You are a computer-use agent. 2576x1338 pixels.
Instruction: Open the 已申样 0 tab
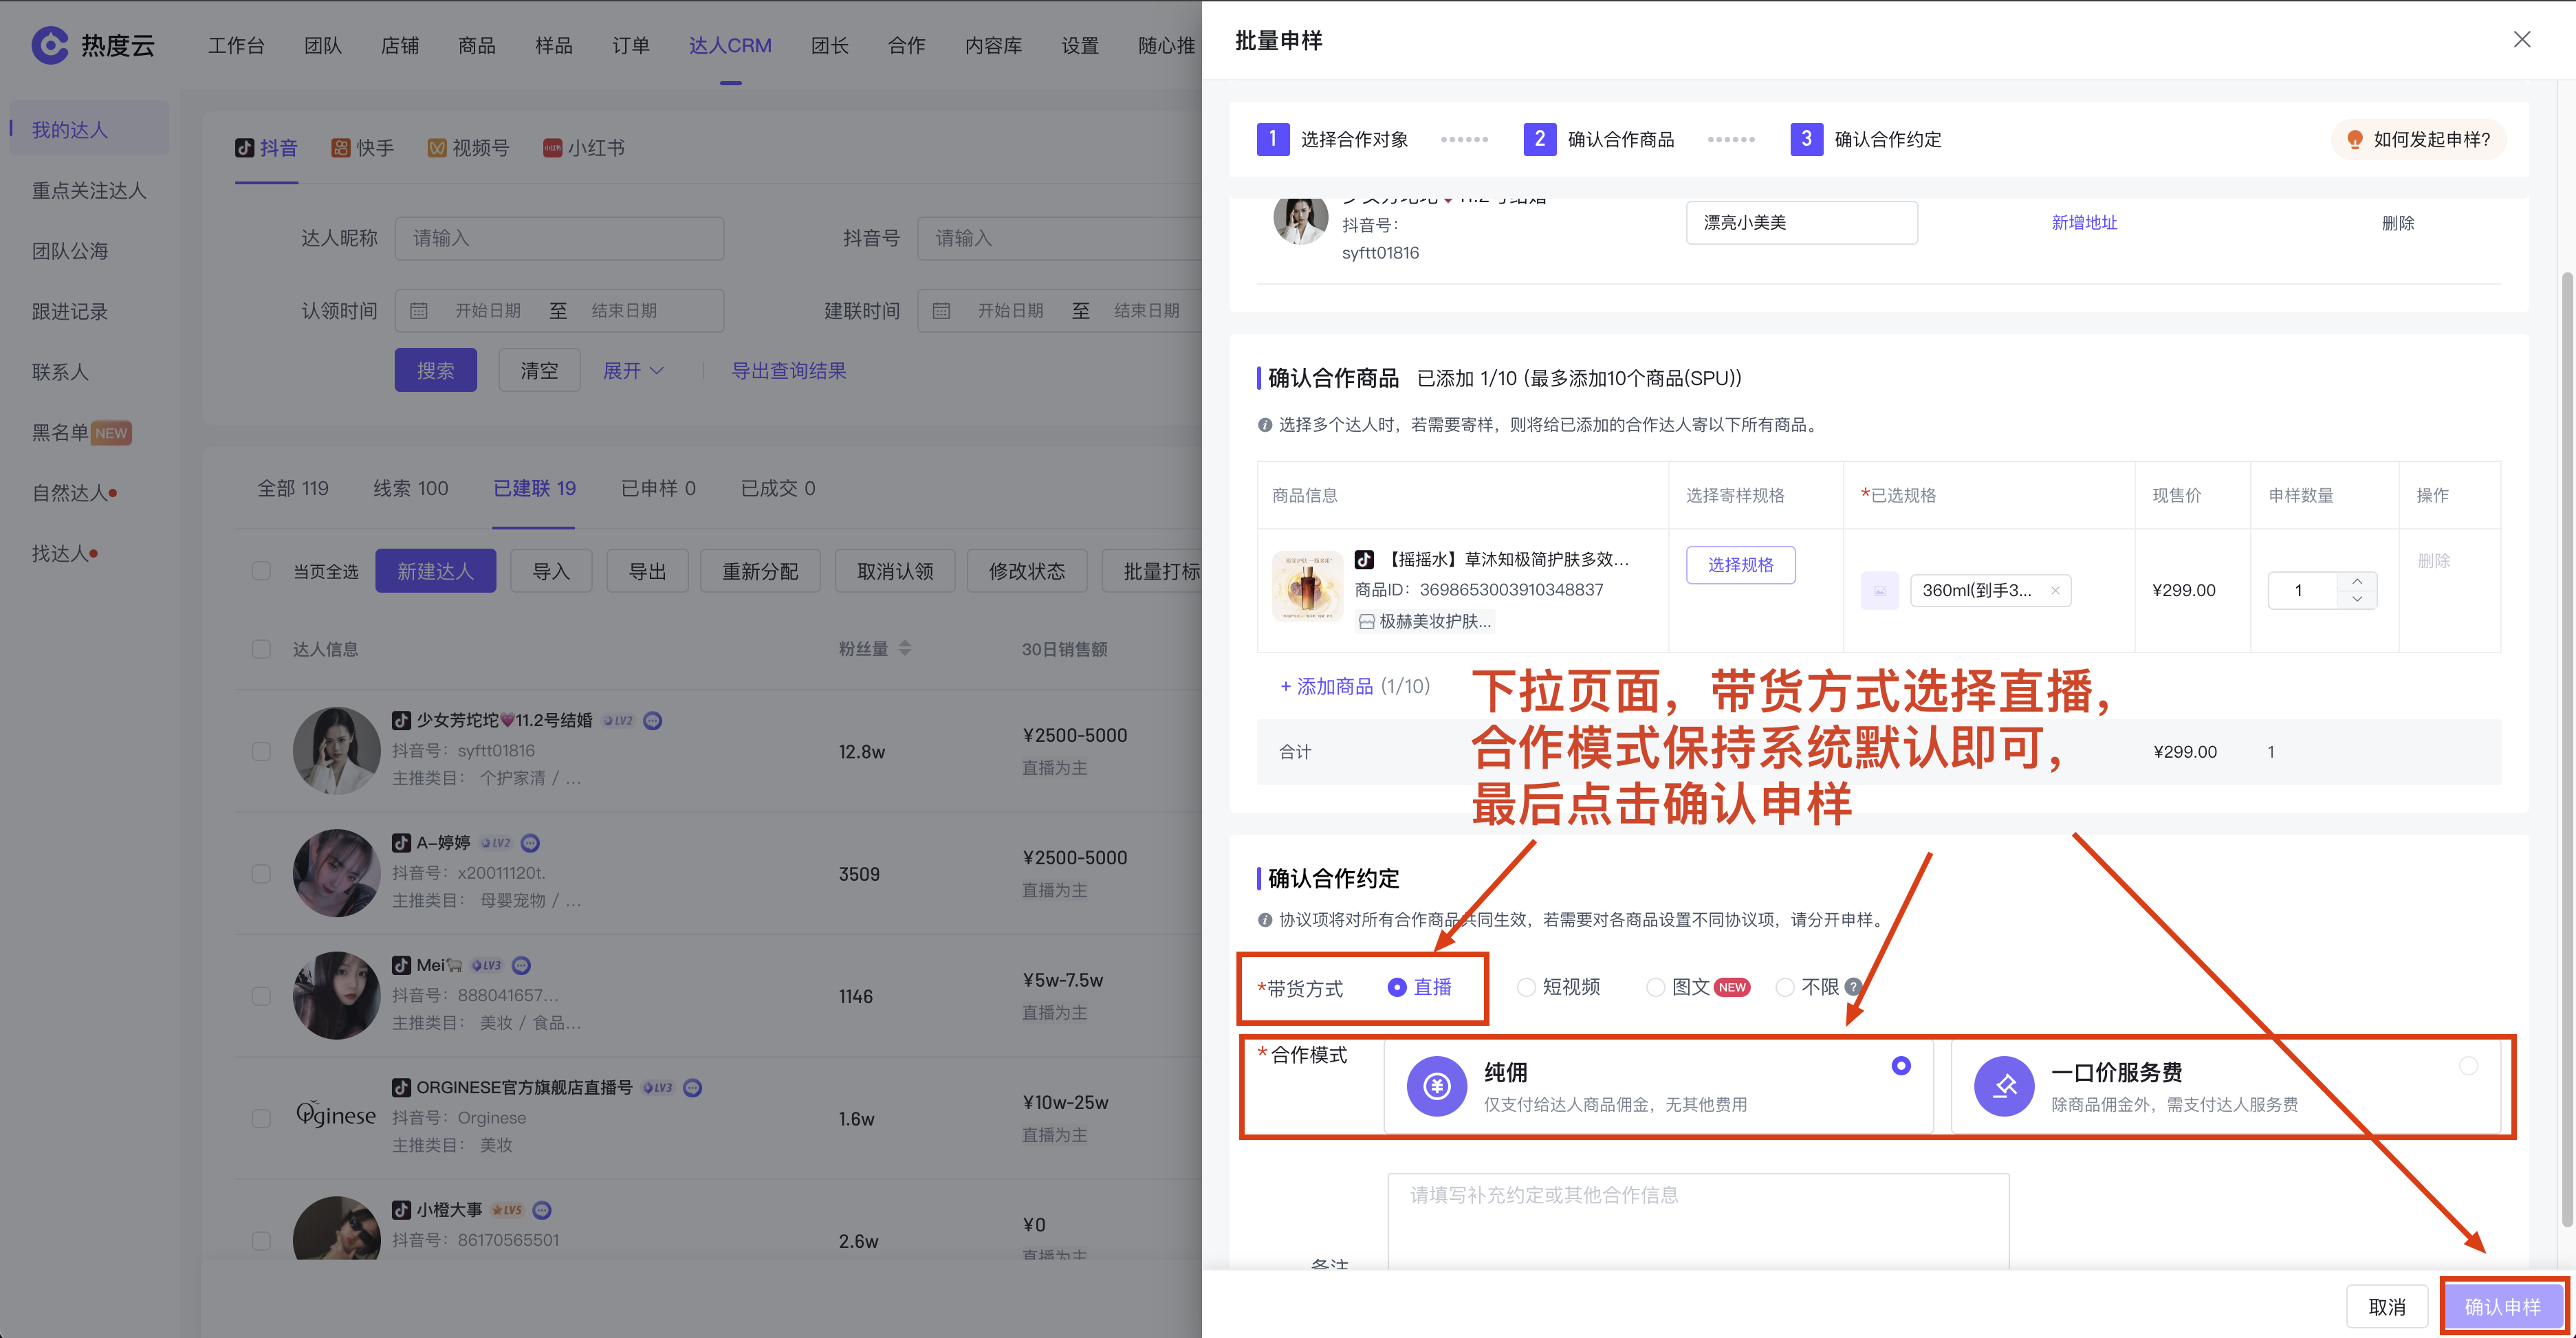click(657, 488)
